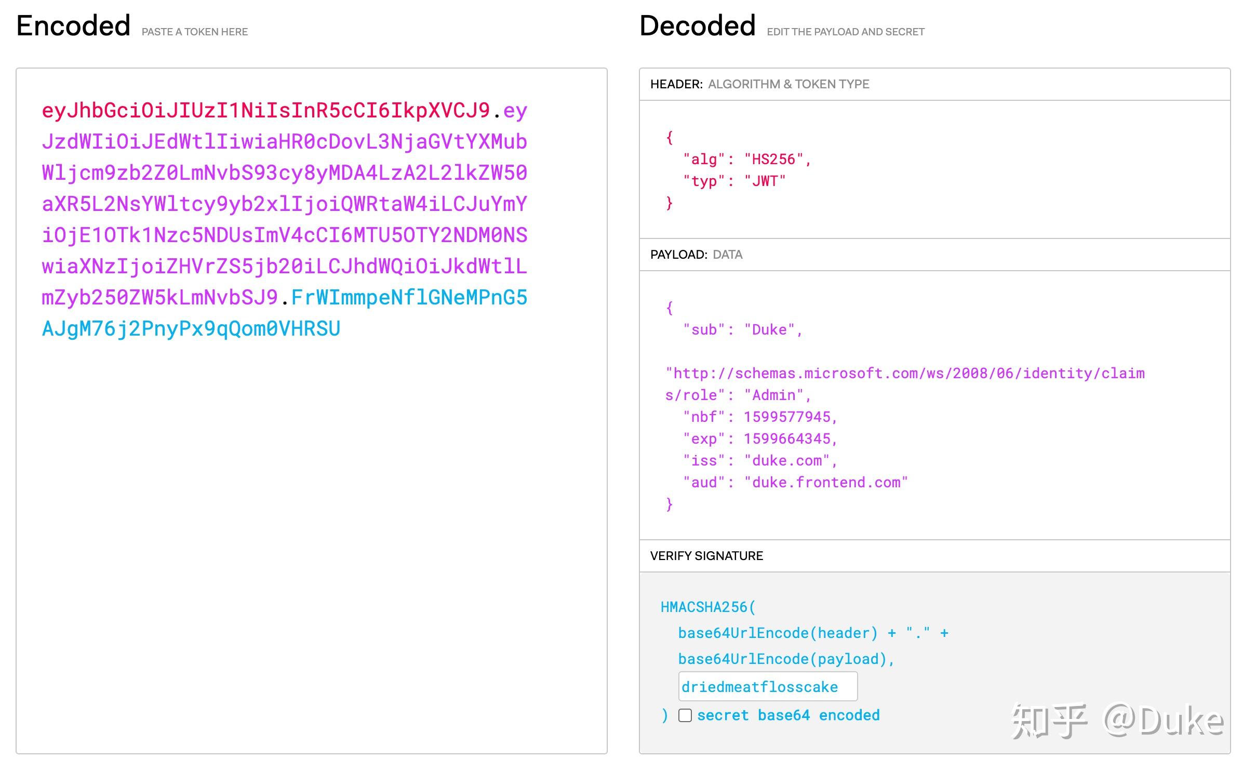
Task: Click the "duke.frontend.com" aud value
Action: (826, 483)
